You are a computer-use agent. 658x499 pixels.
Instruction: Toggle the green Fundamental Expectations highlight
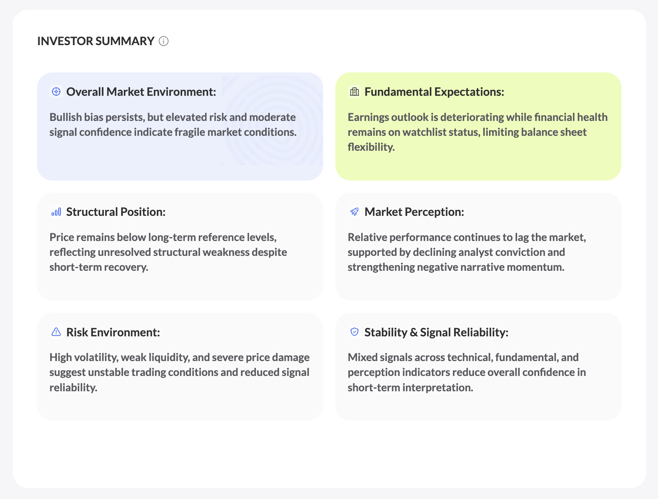(478, 126)
